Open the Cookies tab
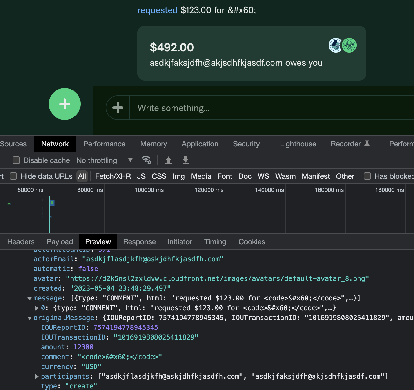The image size is (414, 390). (x=252, y=241)
